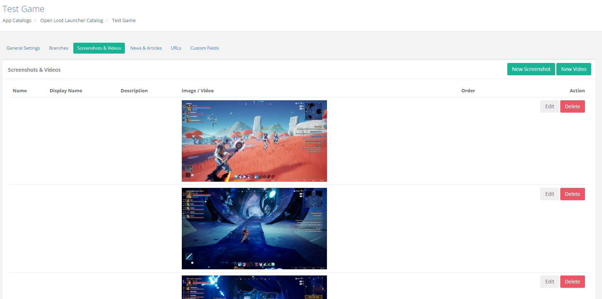Screen dimensions: 602x299
Task: Delete the third screenshot entry
Action: (x=572, y=282)
